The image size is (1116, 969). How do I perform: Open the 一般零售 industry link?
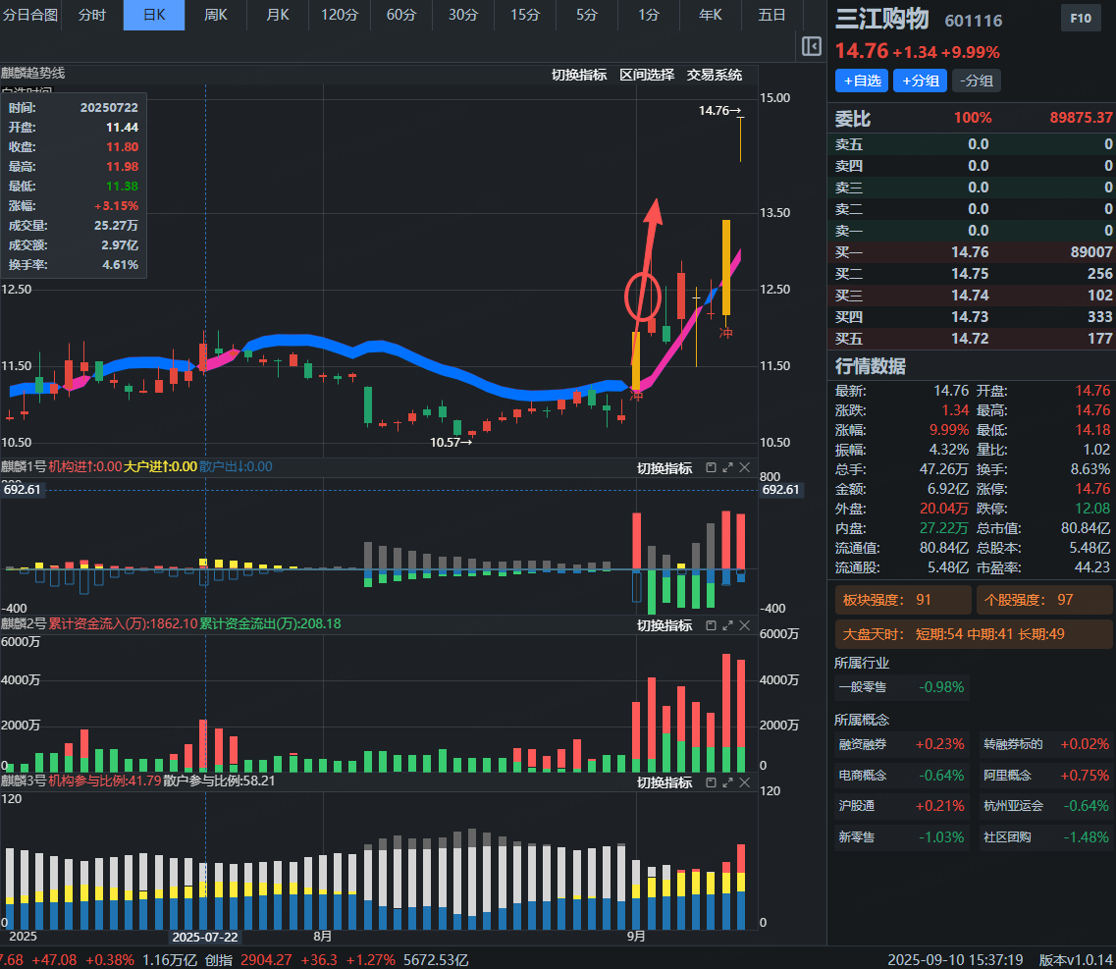(x=861, y=687)
